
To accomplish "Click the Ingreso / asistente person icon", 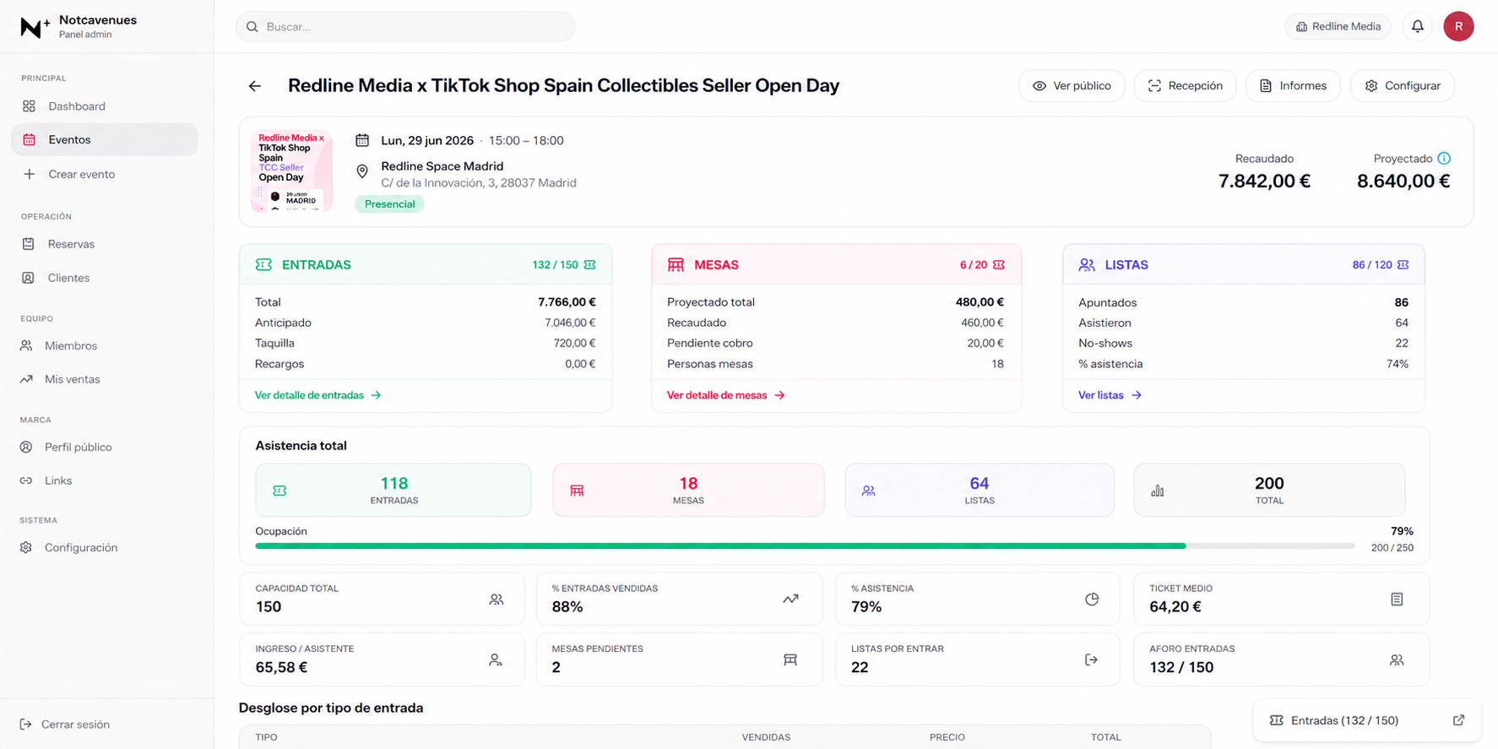I will [496, 660].
